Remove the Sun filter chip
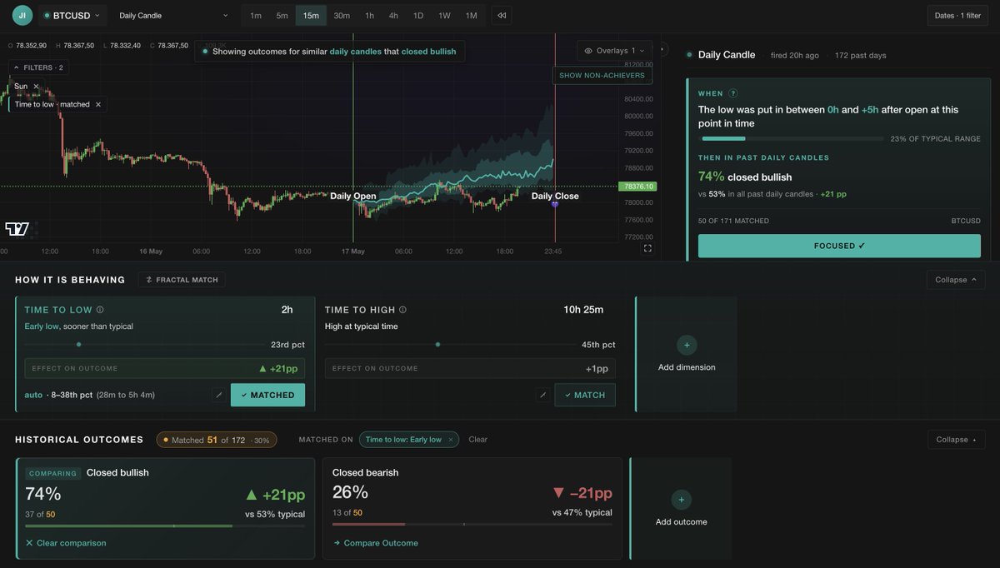The width and height of the screenshot is (1000, 568). point(36,86)
